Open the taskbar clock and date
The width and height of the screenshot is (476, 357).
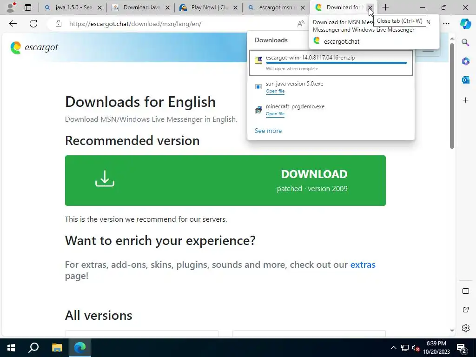click(x=436, y=348)
